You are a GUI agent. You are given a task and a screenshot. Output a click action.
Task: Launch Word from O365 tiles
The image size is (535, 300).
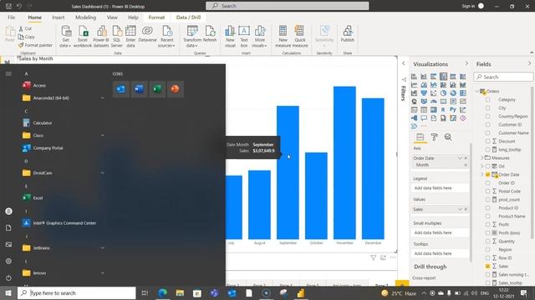pos(140,89)
